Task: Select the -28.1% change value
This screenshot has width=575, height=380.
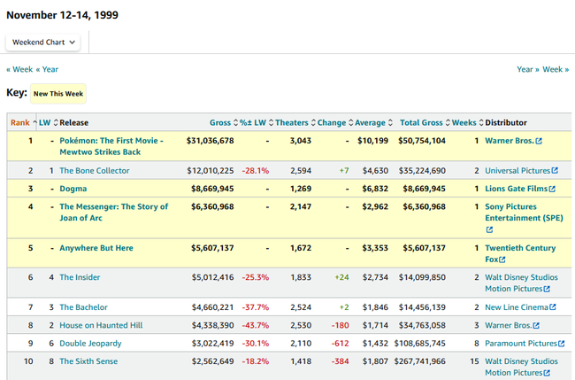Action: point(256,171)
